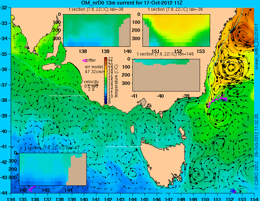This screenshot has height=201, width=260.
Task: Click the '-40' tick under the lon=146 section
Action: [x=160, y=96]
